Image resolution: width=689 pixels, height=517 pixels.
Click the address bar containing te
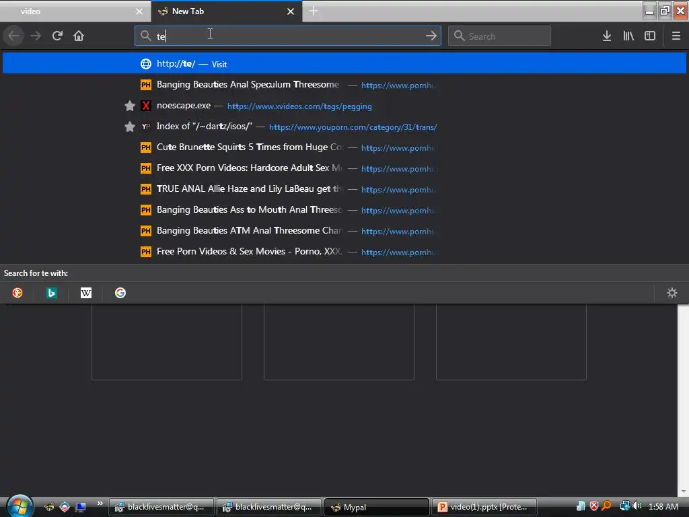(288, 36)
